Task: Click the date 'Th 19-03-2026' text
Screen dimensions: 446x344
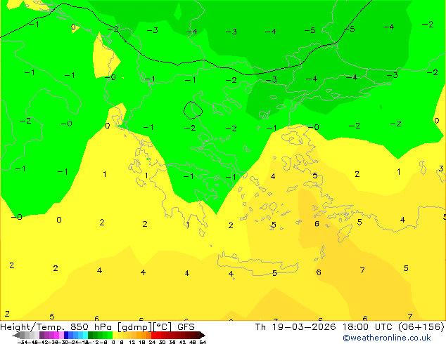Action: 295,326
